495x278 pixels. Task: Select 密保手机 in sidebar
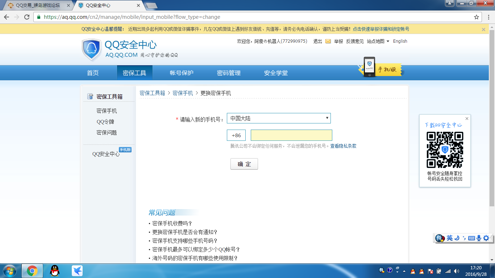tap(107, 111)
